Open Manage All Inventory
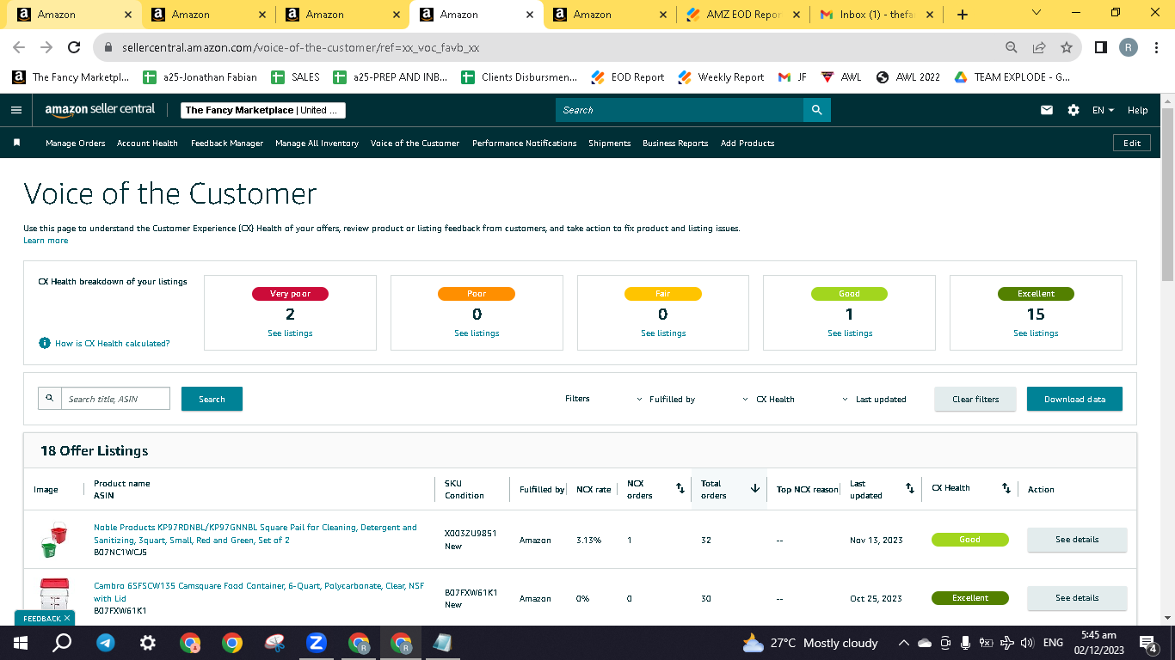 point(317,144)
